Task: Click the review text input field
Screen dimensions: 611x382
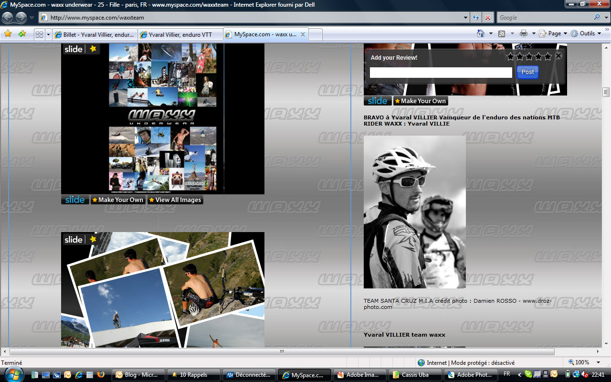Action: [x=441, y=73]
